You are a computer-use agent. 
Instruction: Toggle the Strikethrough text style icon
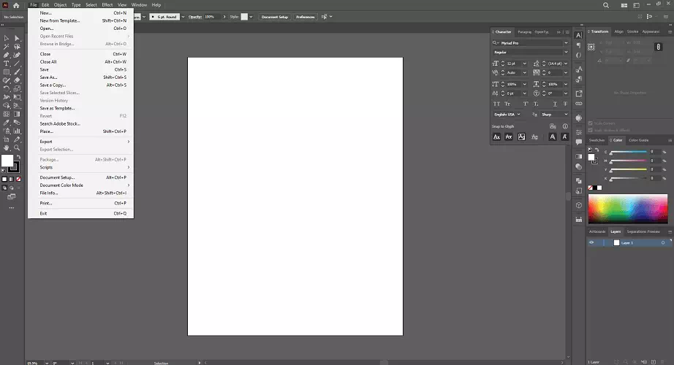(x=565, y=104)
